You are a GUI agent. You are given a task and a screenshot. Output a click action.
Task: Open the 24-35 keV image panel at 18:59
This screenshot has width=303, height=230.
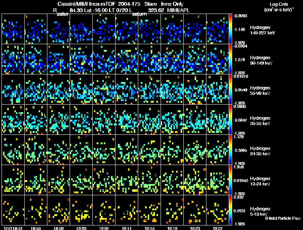[59, 150]
